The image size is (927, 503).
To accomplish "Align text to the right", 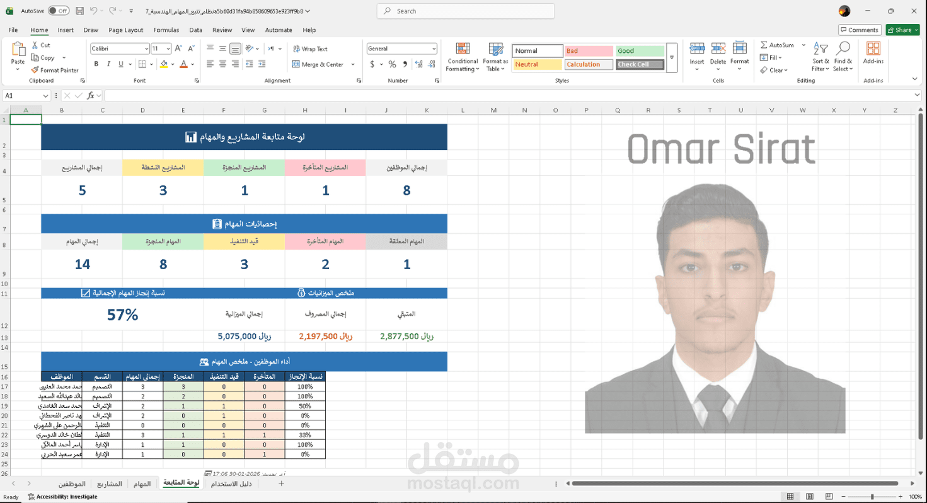I will pyautogui.click(x=234, y=64).
